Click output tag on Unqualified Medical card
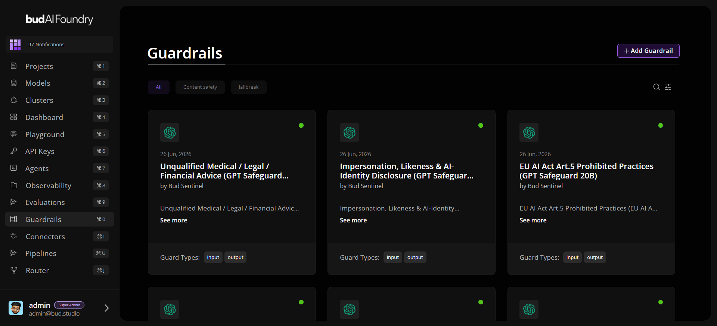Image resolution: width=717 pixels, height=326 pixels. click(x=236, y=257)
